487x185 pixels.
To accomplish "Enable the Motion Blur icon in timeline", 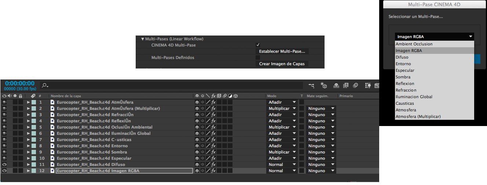I will 355,85.
